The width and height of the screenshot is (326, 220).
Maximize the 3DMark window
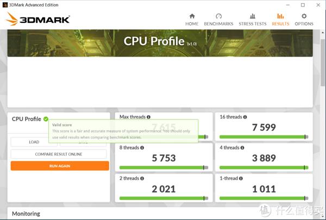pyautogui.click(x=303, y=5)
